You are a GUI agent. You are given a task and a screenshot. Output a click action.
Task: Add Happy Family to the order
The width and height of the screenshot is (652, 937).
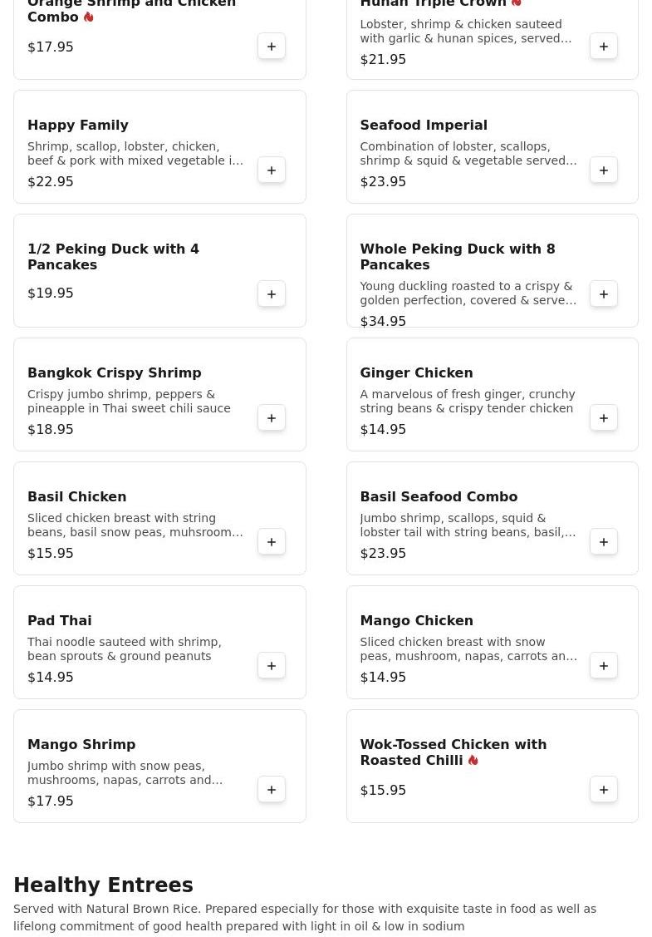pos(271,170)
